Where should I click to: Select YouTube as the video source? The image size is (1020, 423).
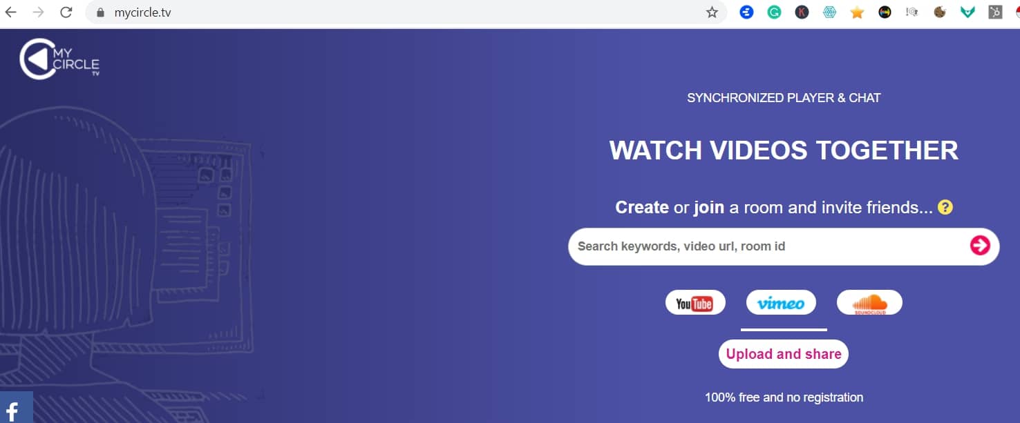(x=695, y=302)
